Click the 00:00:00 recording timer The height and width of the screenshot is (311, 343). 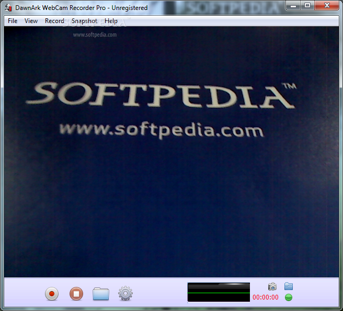265,297
